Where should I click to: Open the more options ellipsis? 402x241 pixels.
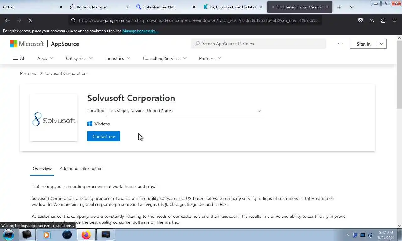pyautogui.click(x=340, y=44)
